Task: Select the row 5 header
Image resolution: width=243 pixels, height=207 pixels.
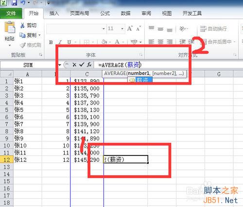Action: (7, 110)
